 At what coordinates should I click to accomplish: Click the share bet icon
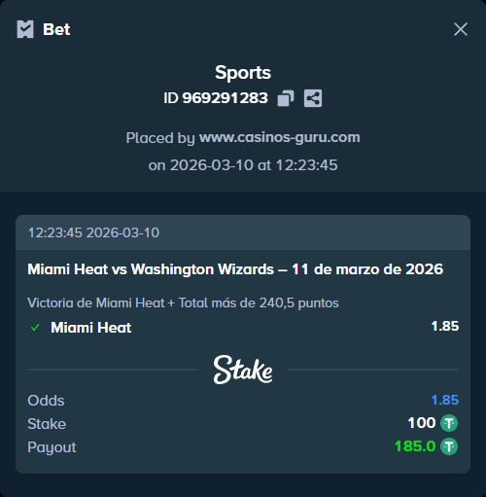coord(313,98)
